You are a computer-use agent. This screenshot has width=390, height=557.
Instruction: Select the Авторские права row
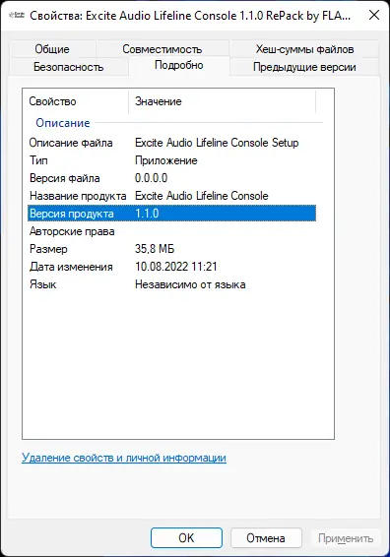[171, 231]
